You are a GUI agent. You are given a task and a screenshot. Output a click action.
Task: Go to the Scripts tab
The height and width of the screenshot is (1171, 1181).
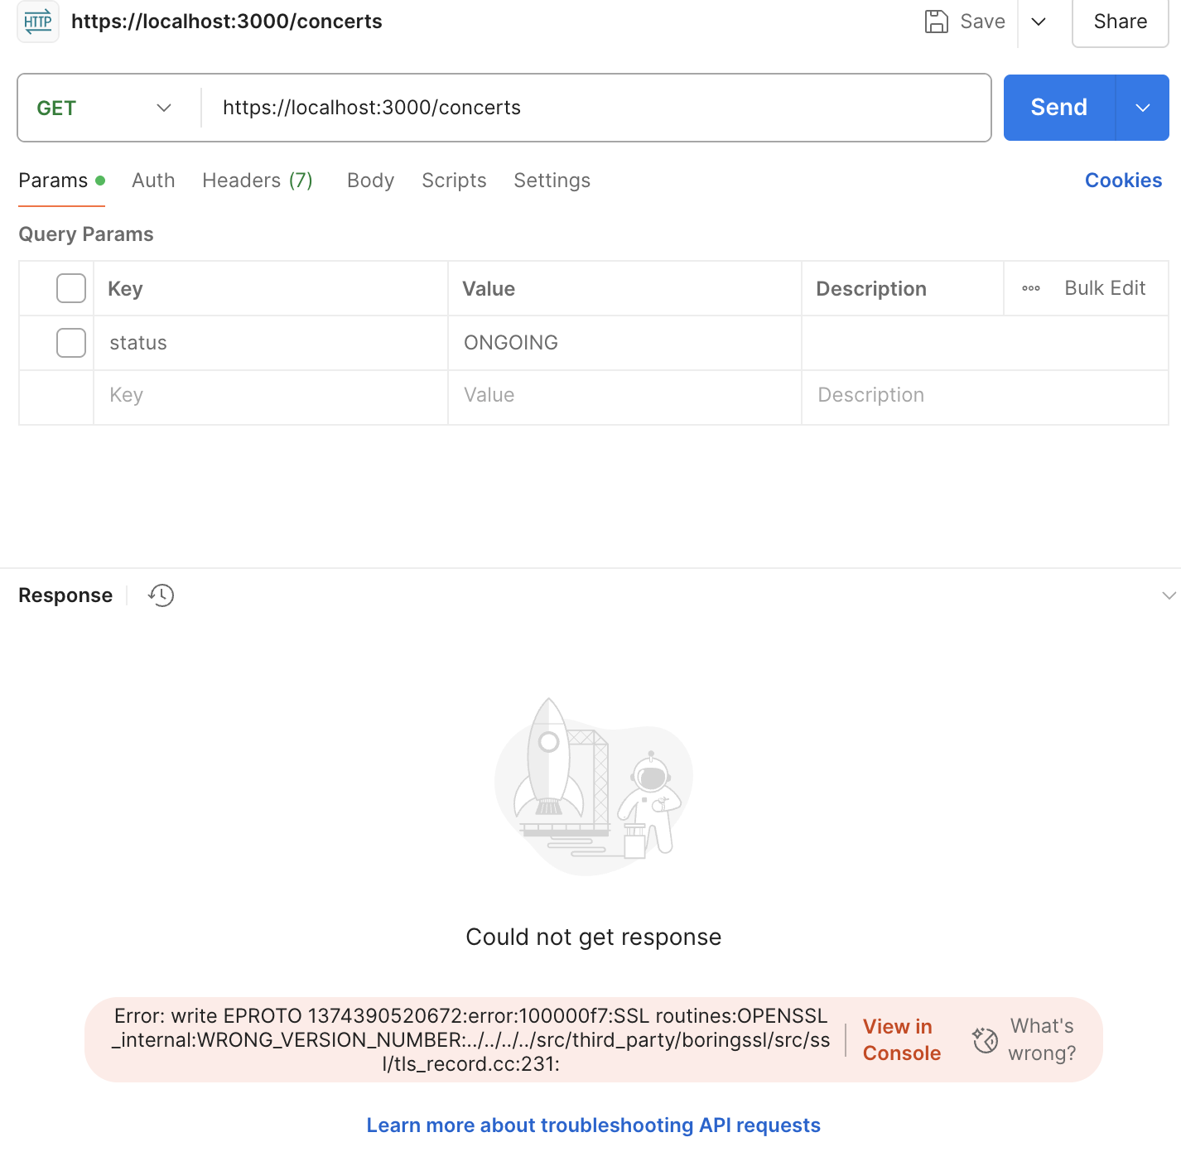(454, 181)
